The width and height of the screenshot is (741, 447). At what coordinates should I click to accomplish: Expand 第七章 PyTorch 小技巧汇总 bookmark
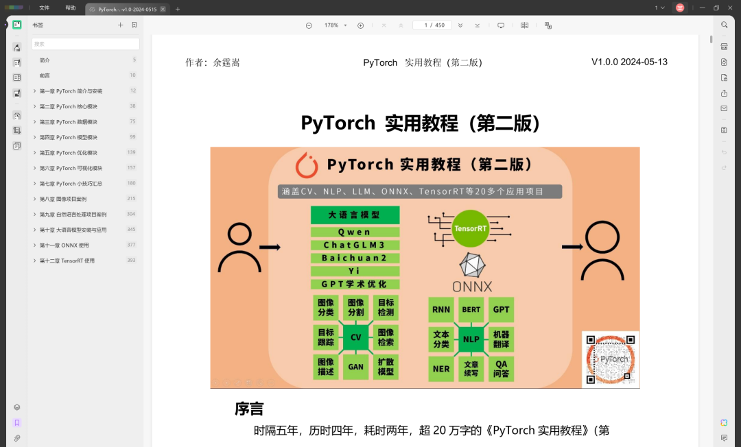click(34, 183)
